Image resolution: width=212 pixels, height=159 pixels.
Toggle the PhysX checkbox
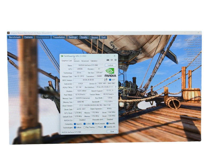97,127
